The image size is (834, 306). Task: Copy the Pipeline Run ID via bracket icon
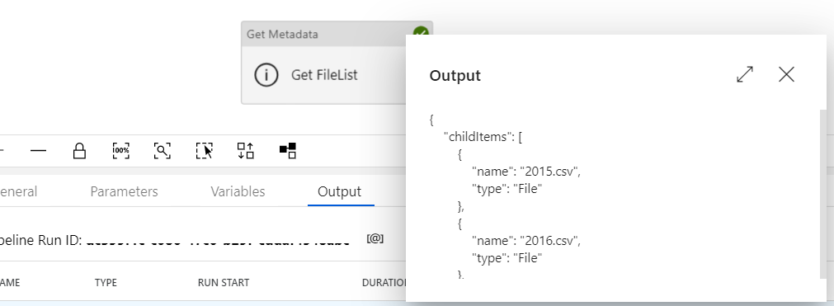pyautogui.click(x=375, y=238)
